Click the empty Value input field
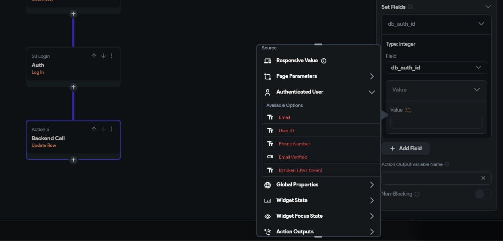This screenshot has width=503, height=241. point(436,122)
